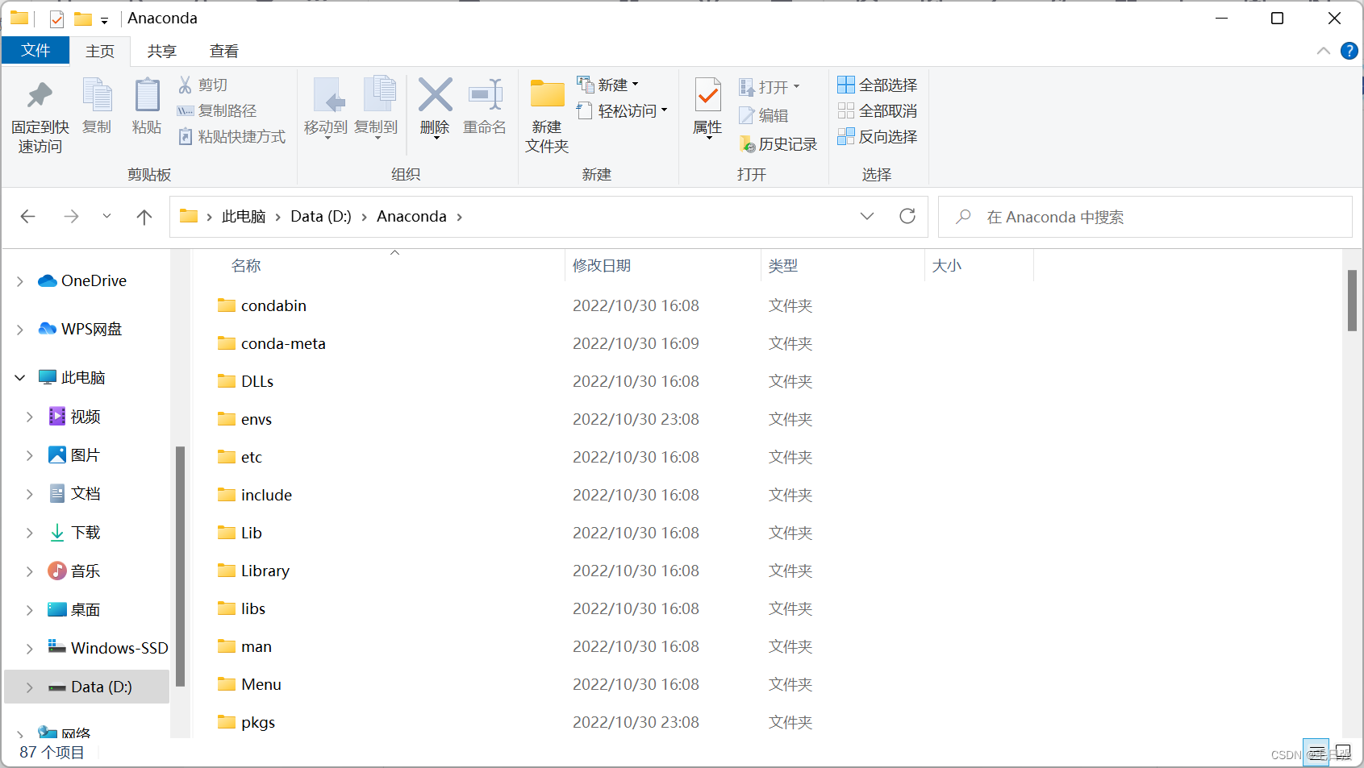Select the pkgs folder
This screenshot has height=768, width=1364.
258,722
